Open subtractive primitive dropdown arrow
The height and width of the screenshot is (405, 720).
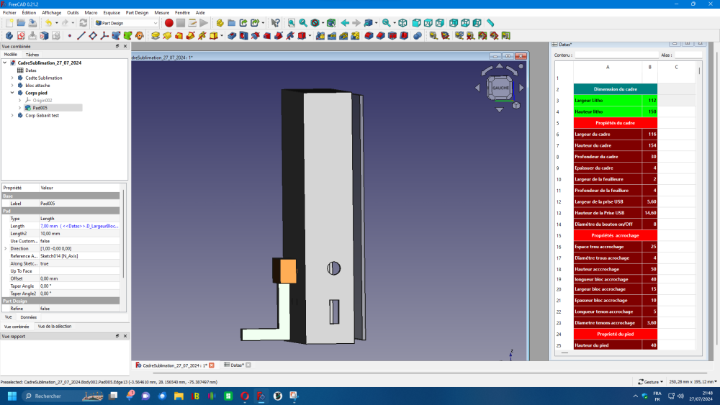(310, 36)
